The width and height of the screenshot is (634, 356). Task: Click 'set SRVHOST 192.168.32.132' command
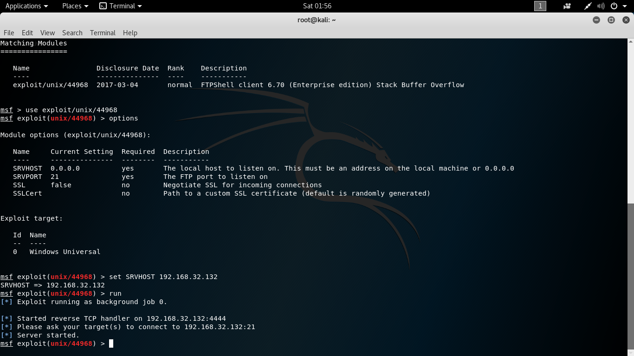[163, 277]
